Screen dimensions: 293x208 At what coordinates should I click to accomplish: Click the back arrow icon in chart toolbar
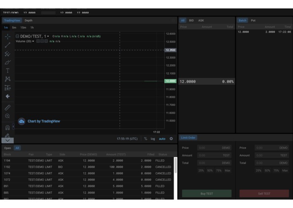pos(8,96)
